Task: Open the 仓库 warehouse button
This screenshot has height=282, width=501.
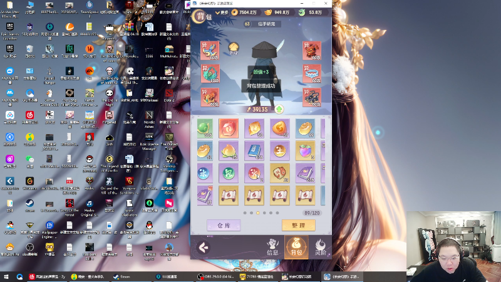Action: [224, 225]
